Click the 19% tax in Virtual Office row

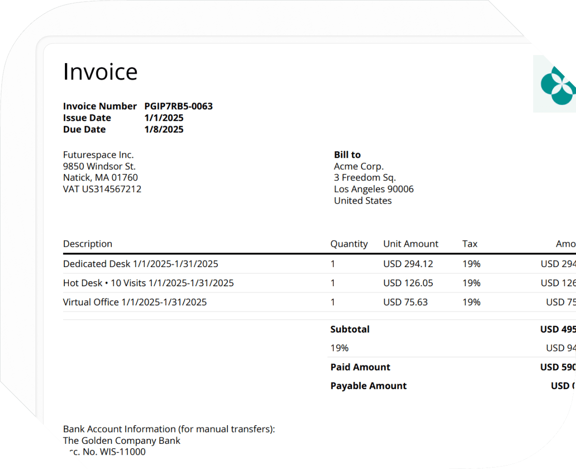(472, 302)
